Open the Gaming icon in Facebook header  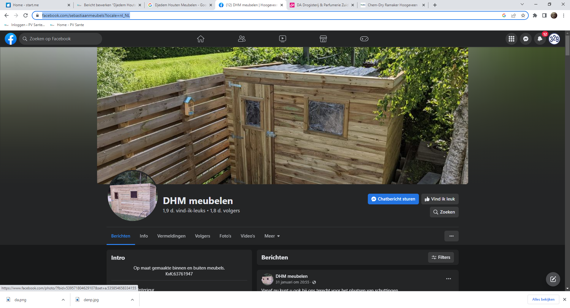364,39
